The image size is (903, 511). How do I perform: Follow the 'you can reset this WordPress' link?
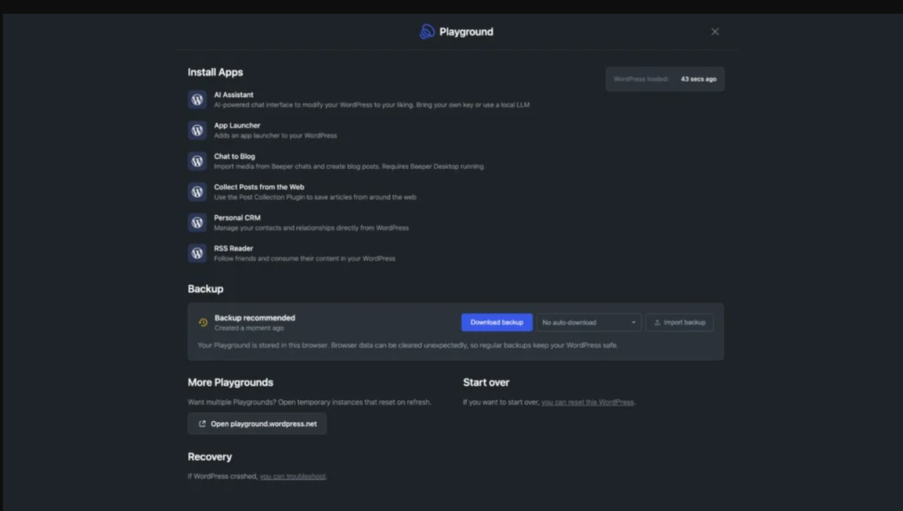click(587, 402)
